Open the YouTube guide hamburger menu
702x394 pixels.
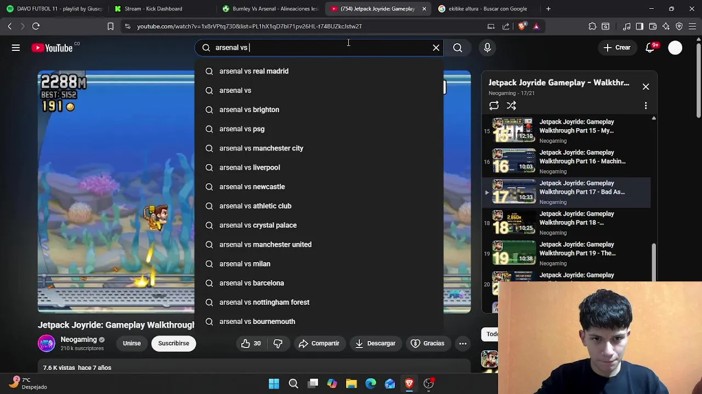point(16,48)
